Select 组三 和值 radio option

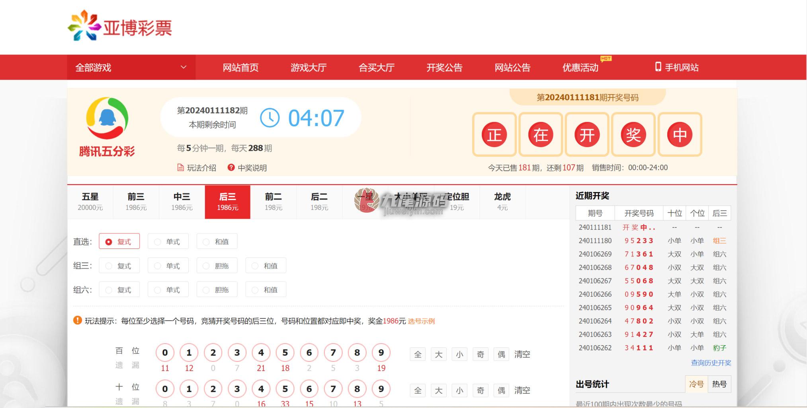(x=266, y=266)
